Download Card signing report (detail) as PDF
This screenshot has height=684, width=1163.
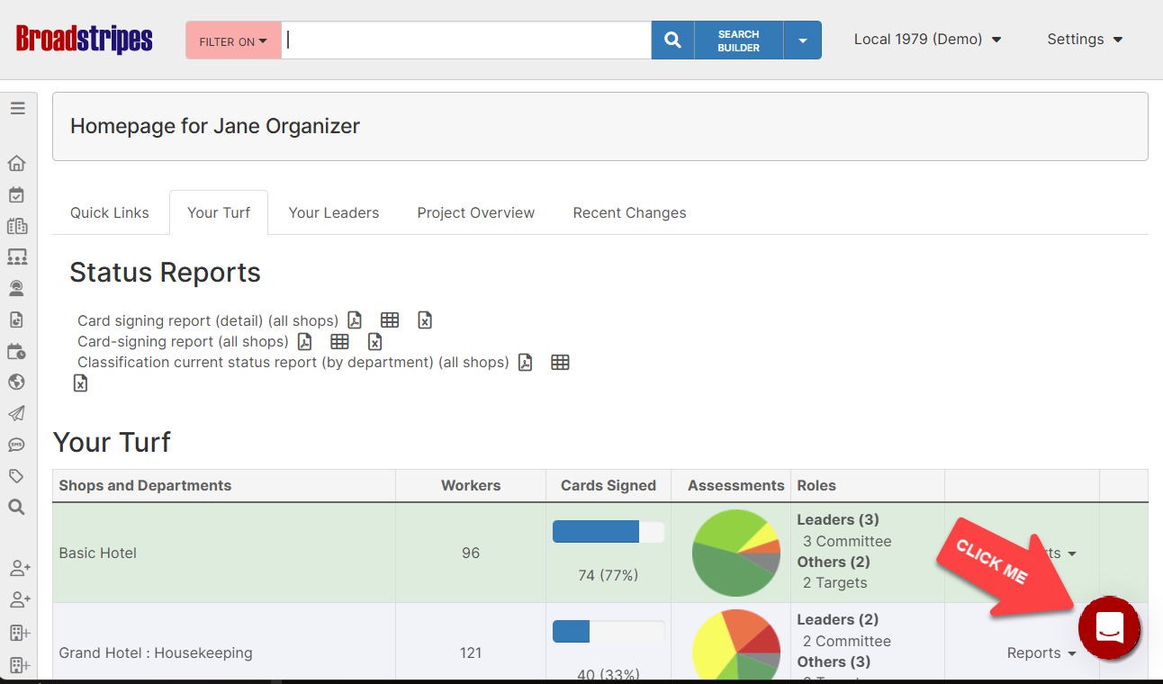[x=355, y=320]
